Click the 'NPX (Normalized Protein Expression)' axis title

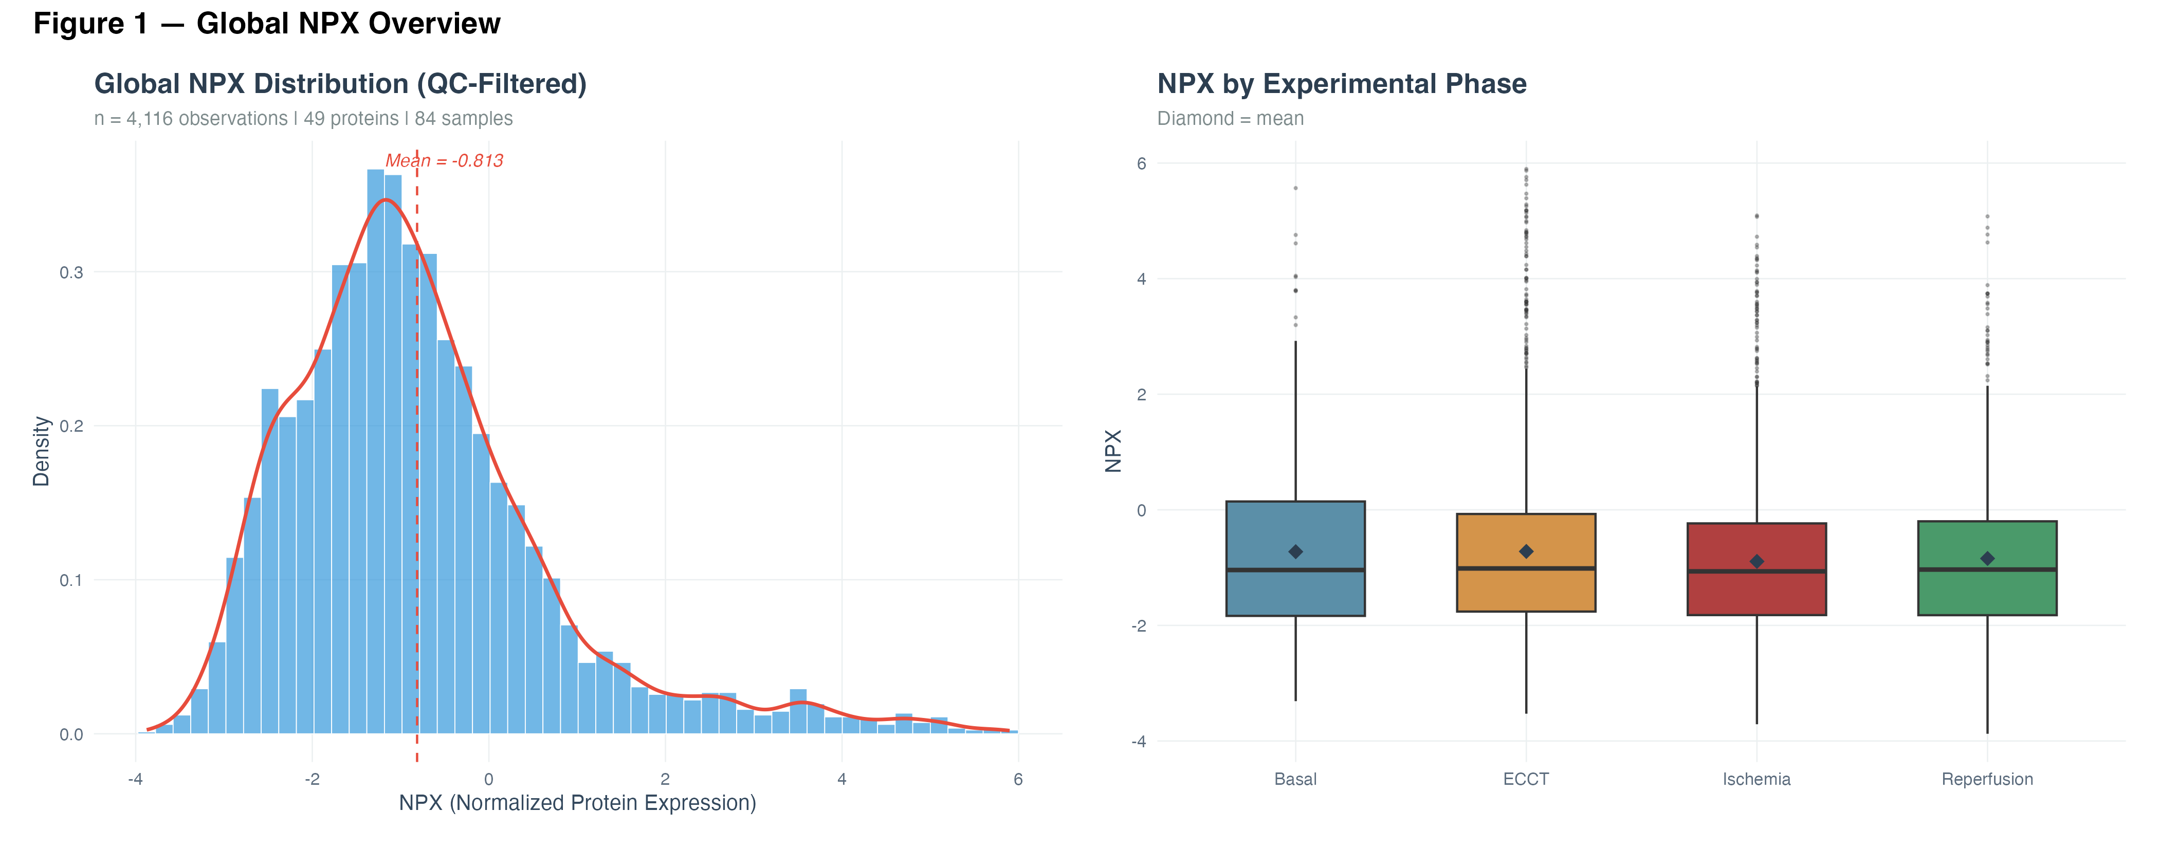(577, 803)
